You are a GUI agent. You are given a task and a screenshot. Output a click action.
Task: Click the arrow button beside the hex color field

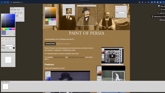click(14, 34)
